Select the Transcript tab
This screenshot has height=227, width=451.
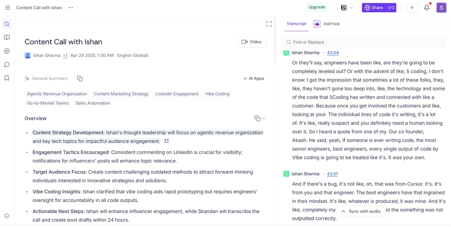point(296,24)
